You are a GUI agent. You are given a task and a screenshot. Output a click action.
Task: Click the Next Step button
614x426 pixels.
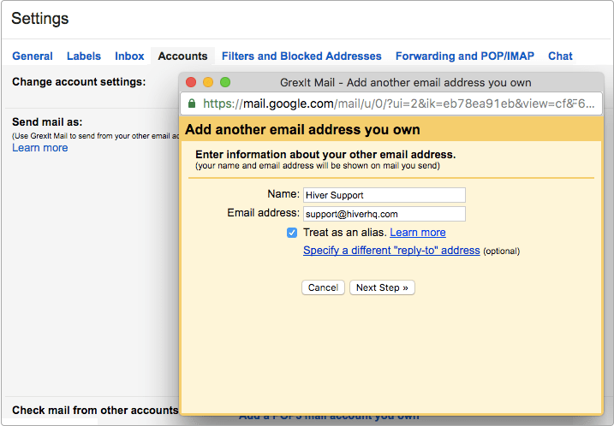[382, 287]
